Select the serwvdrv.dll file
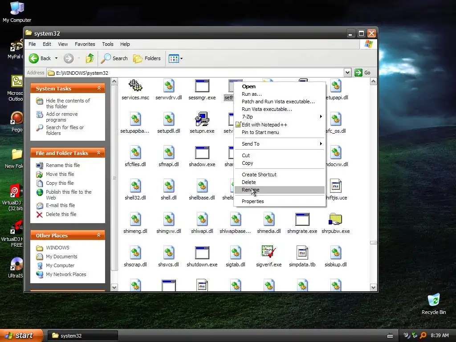Screen dimensions: 456x342 click(x=169, y=90)
